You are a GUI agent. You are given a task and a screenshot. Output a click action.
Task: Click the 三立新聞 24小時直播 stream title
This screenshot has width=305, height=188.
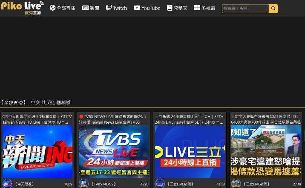point(189,119)
